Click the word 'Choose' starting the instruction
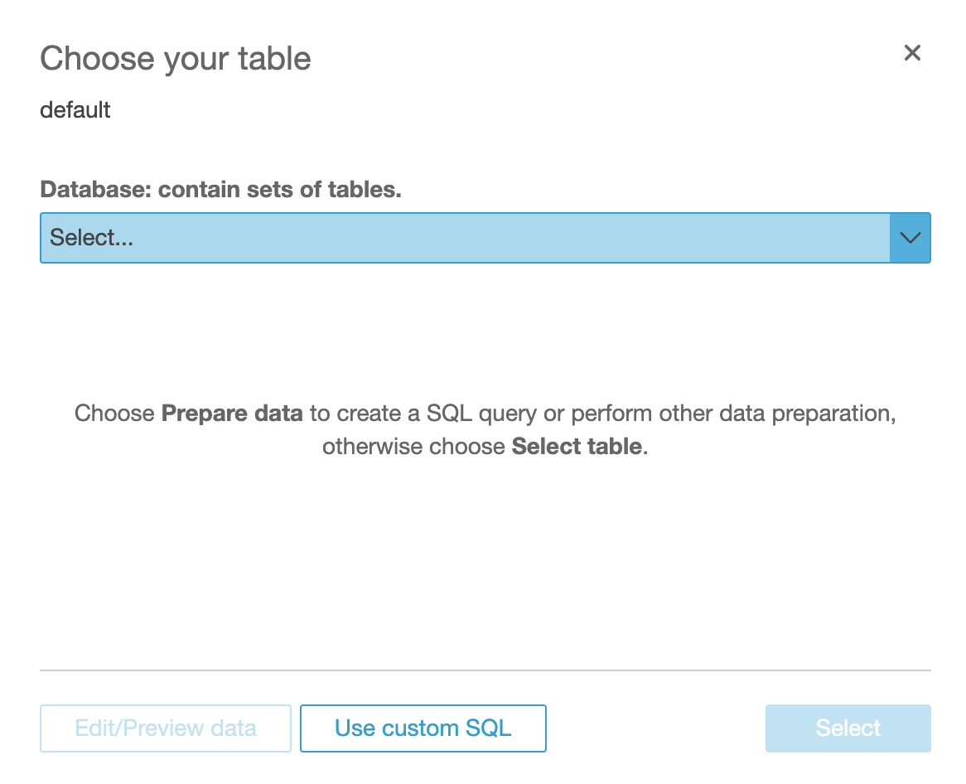This screenshot has height=784, width=966. coord(114,413)
